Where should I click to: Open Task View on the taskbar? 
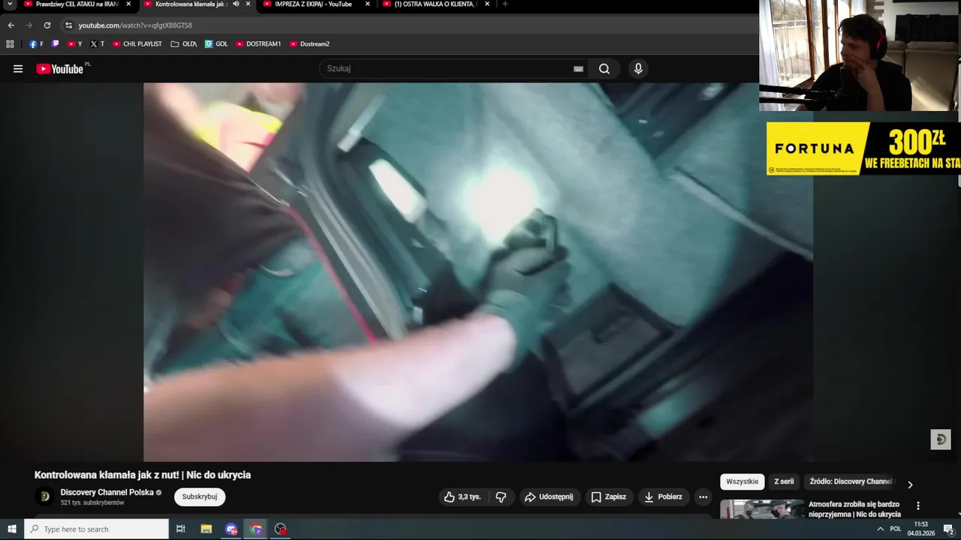coord(181,529)
